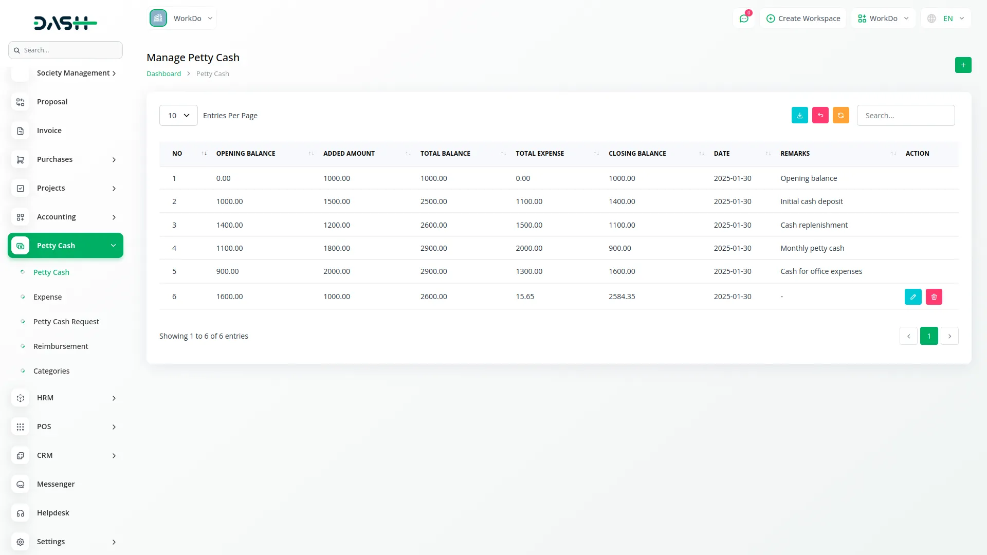Click the orange refresh icon above the table
987x555 pixels.
tap(840, 115)
